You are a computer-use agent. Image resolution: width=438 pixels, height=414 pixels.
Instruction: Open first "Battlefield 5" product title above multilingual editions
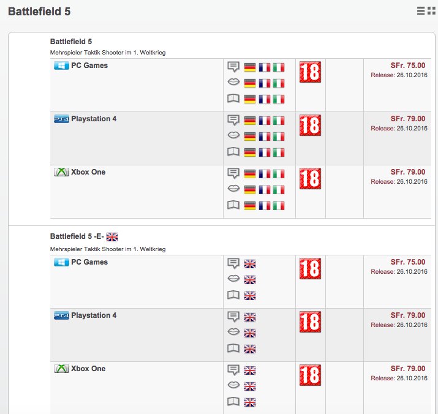point(71,42)
